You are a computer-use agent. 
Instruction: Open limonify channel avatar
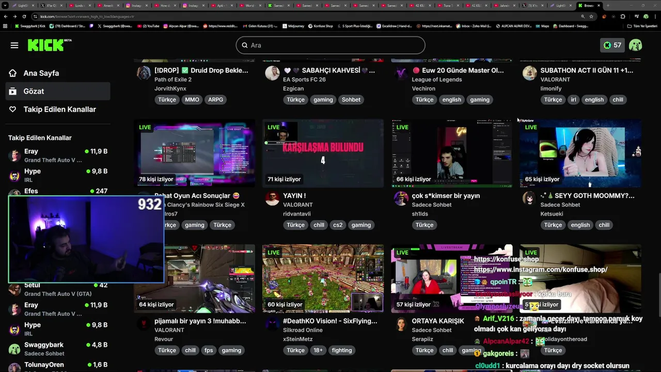[x=529, y=73]
